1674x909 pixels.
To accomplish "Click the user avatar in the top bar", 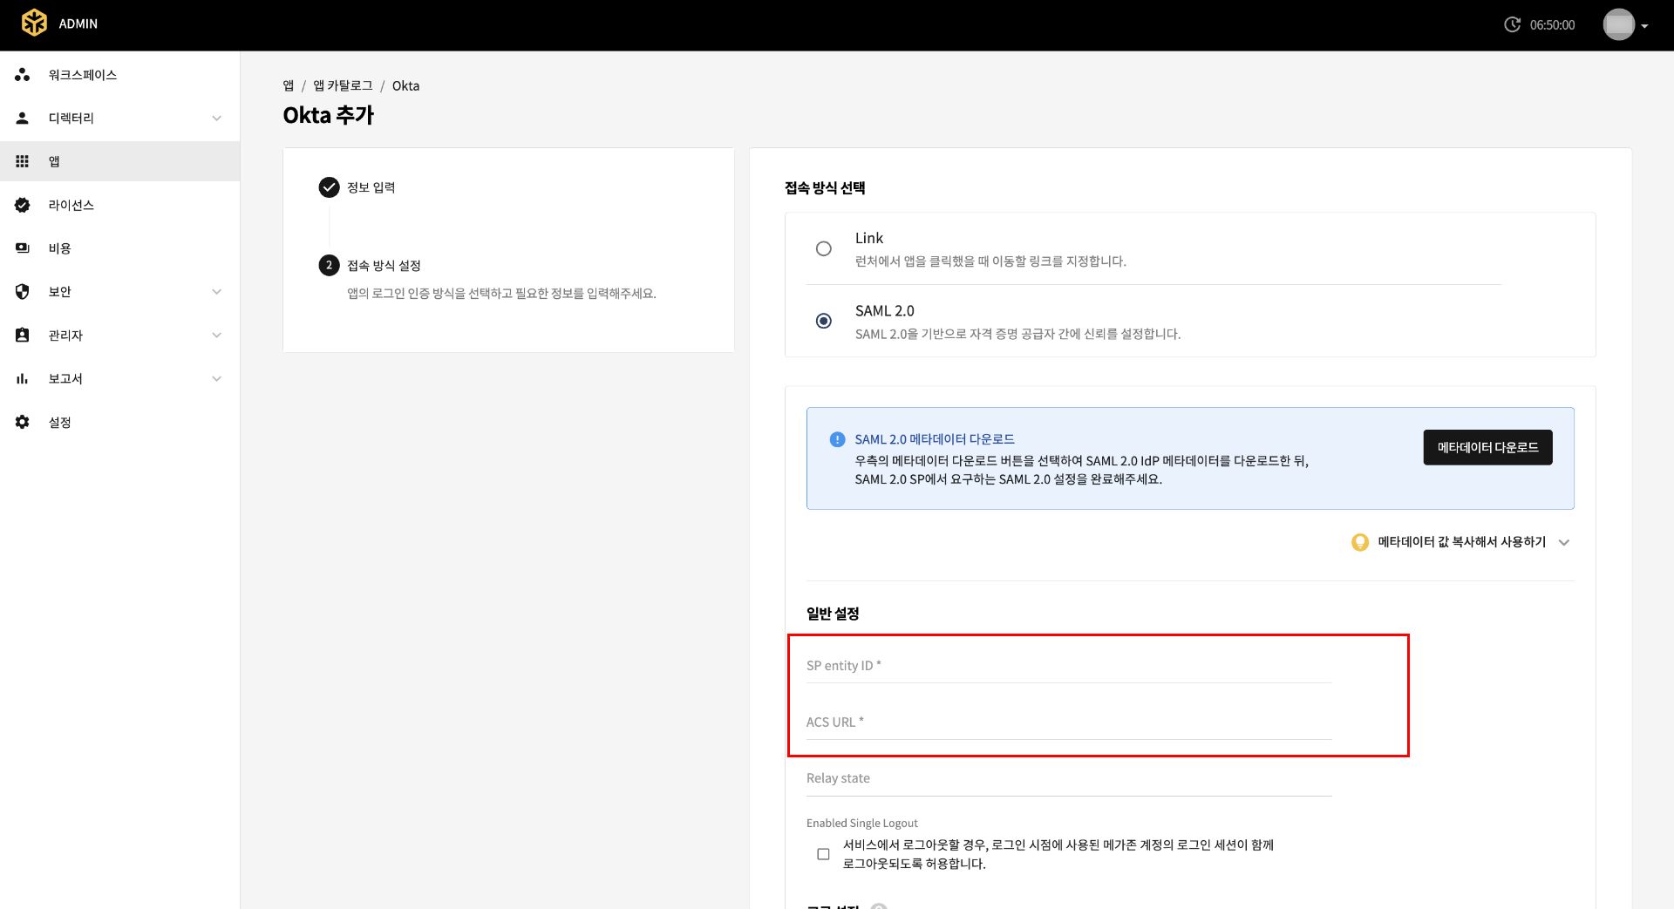I will pyautogui.click(x=1618, y=24).
